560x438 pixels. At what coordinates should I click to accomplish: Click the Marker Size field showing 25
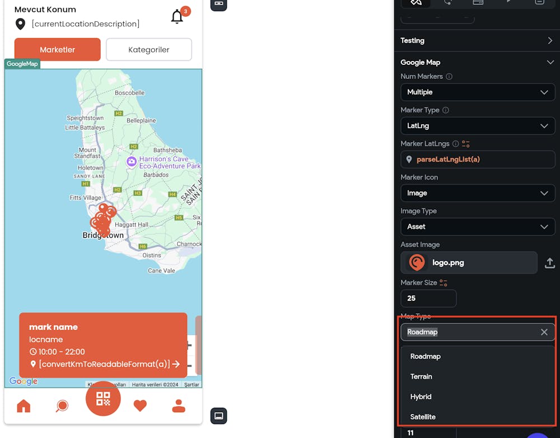pos(428,299)
